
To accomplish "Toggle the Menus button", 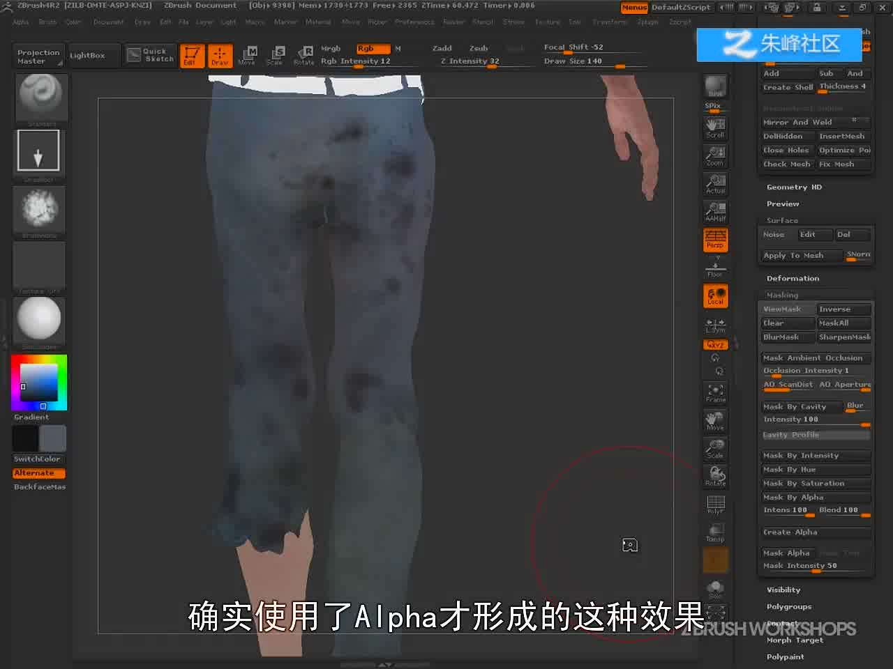I will [x=634, y=8].
